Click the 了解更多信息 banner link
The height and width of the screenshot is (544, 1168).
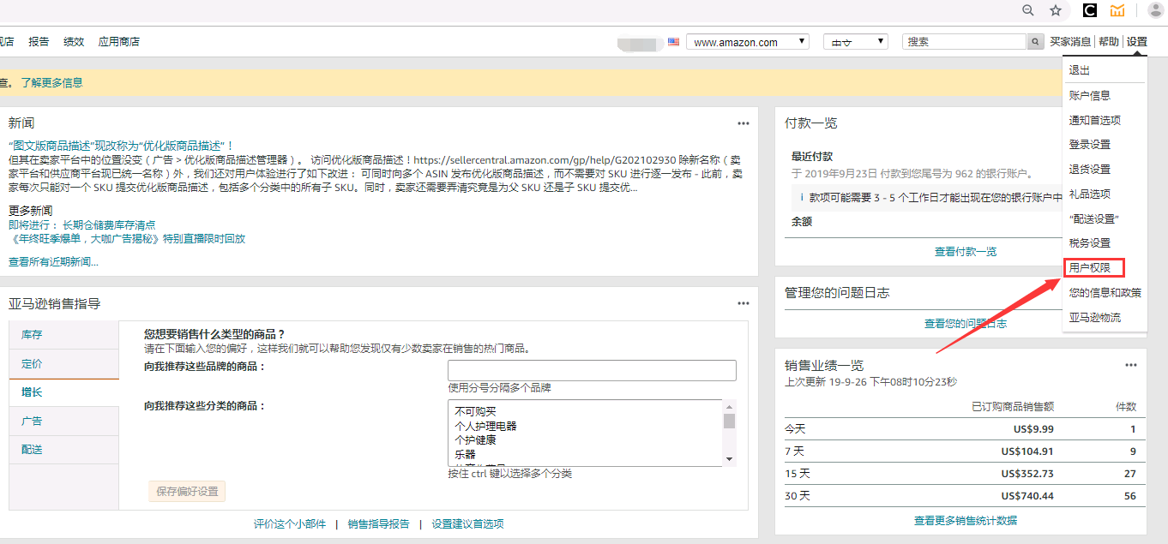52,82
